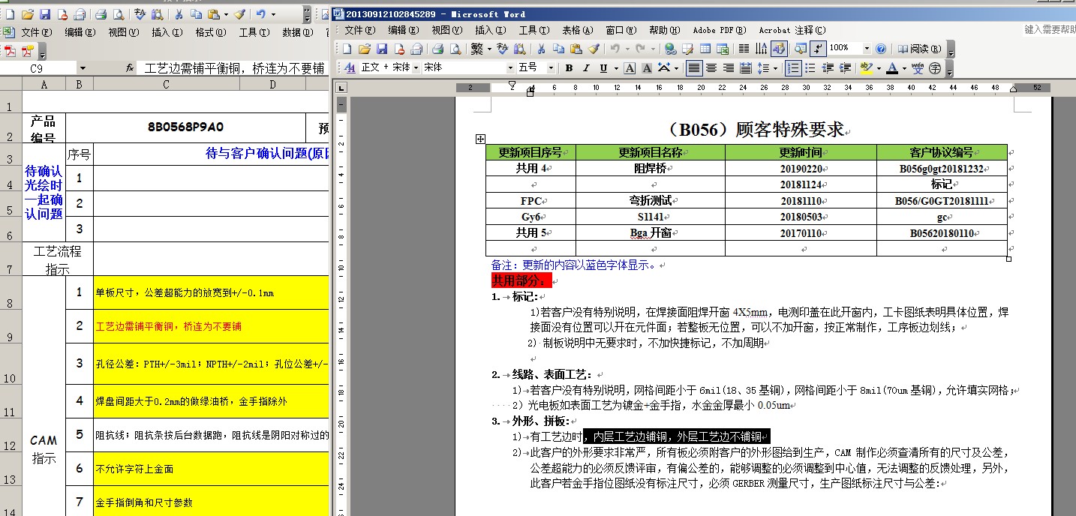Image resolution: width=1076 pixels, height=516 pixels.
Task: Open Word 表格(A) menu
Action: pos(576,30)
